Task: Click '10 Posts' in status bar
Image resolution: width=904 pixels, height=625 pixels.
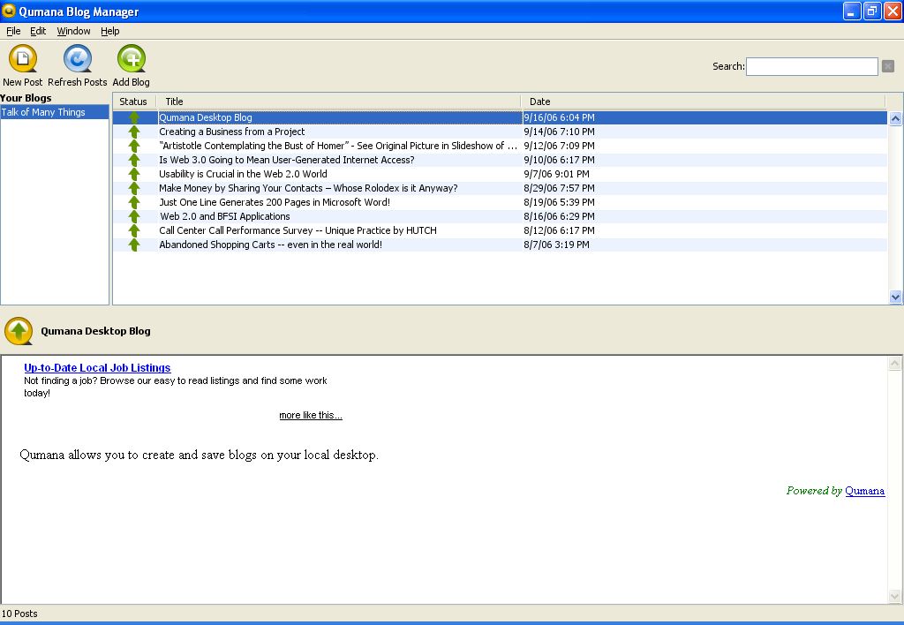Action: [19, 614]
